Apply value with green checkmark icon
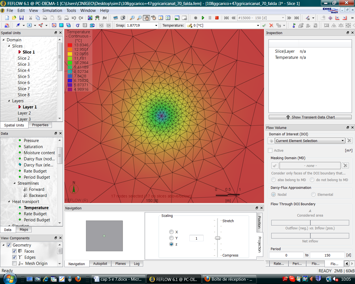355x284 pixels. coord(264,25)
